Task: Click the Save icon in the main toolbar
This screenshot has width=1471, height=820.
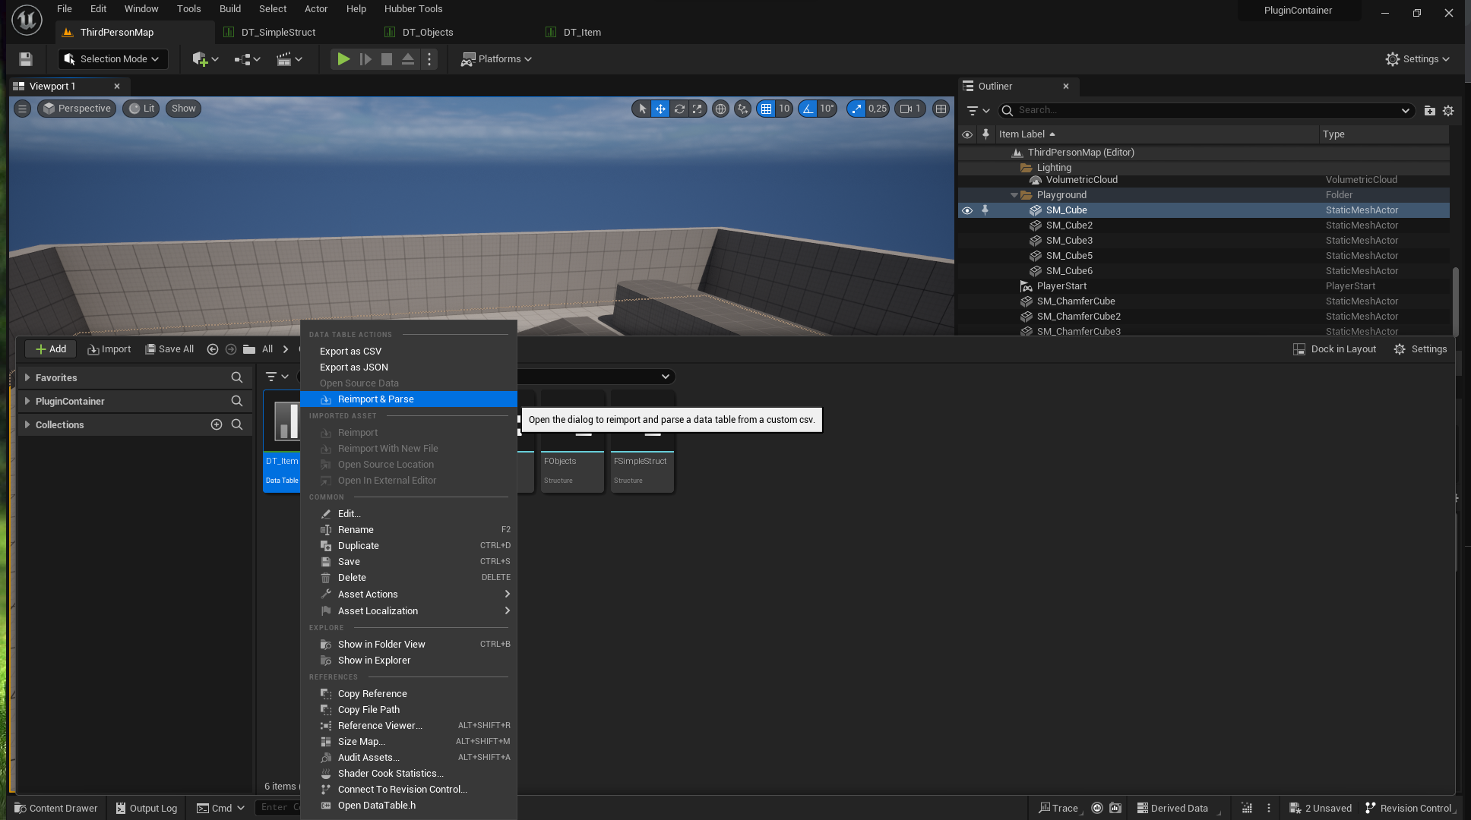Action: (x=26, y=59)
